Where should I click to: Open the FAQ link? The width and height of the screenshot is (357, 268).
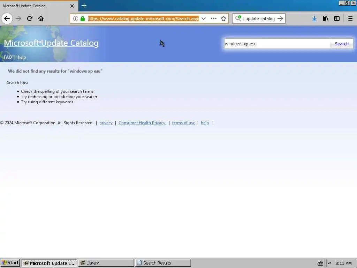click(8, 57)
